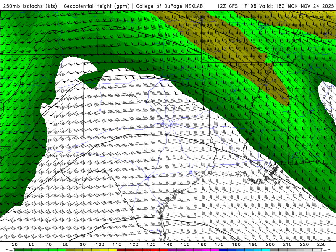The image size is (336, 252).
Task: Click the color bar label '180'
Action: coord(236,244)
